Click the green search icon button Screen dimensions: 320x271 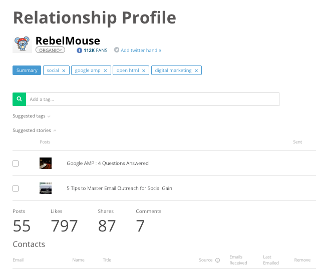19,99
